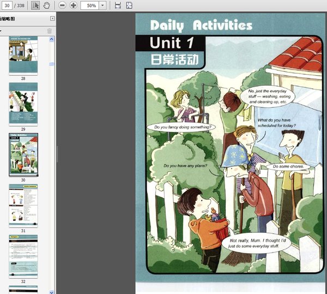Select page 30 thumbnail
This screenshot has height=294, width=327.
coord(23,154)
